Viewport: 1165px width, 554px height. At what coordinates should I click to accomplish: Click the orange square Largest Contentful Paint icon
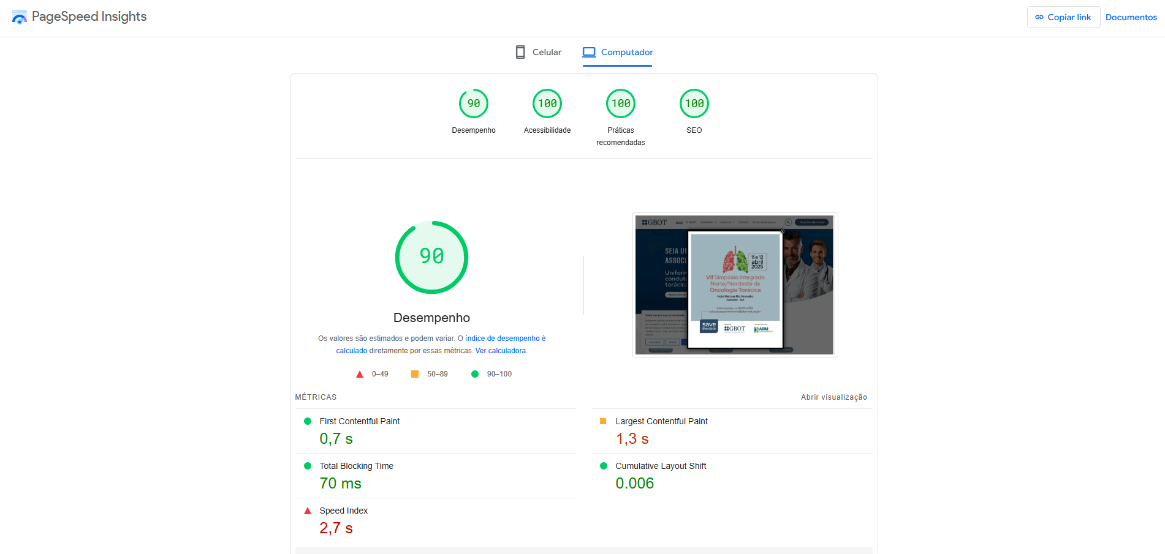point(603,421)
